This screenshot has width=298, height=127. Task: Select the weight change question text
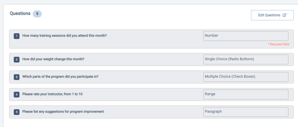(53, 59)
